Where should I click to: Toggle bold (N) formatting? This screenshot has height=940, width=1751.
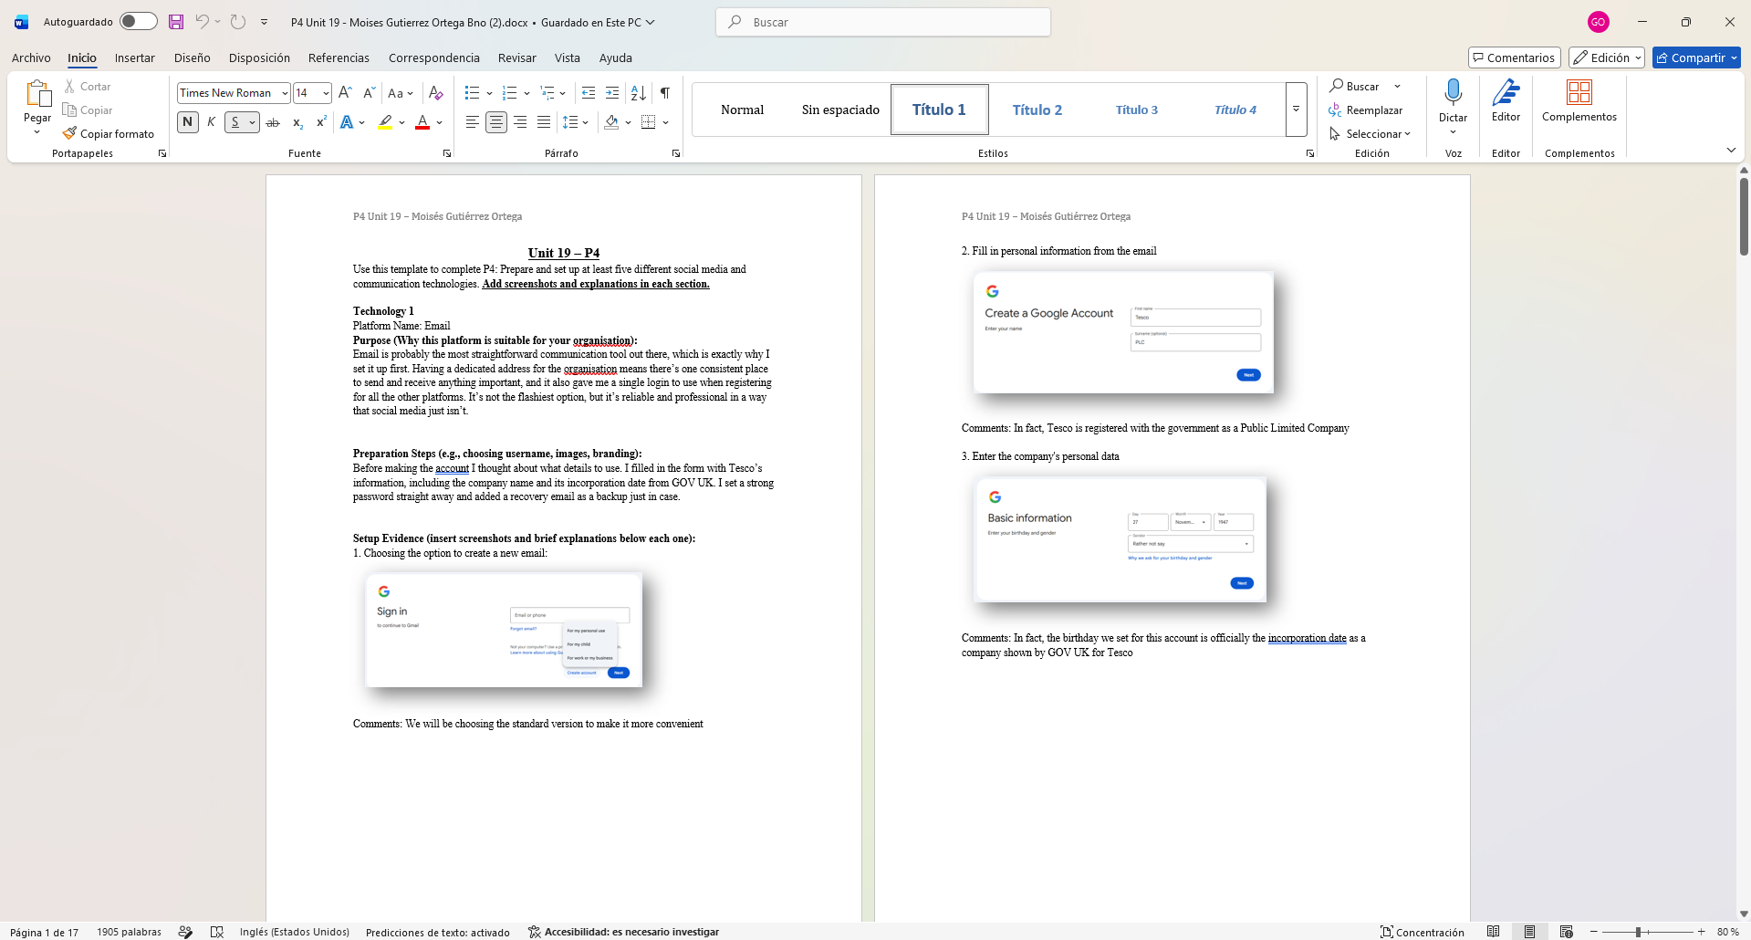click(188, 122)
